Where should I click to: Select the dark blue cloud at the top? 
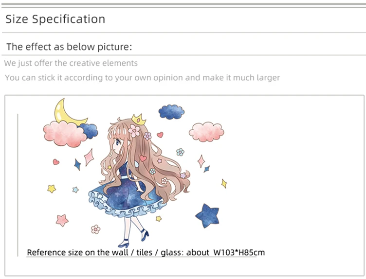pos(171,112)
